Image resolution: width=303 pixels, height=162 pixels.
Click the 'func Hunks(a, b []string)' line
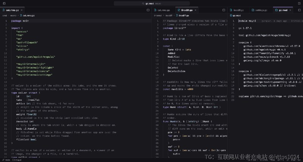click(x=187, y=122)
